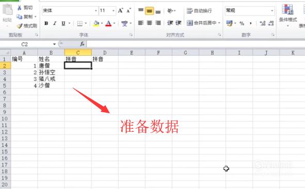Decrease decimal places
Viewport: 305px width, 189px height.
271,23
